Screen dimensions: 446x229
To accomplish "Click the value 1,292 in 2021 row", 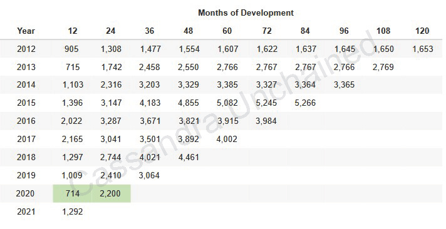I will pos(72,211).
